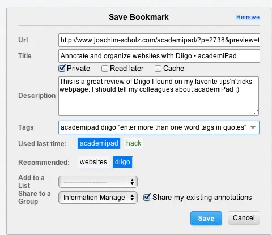272x235 pixels.
Task: Click into the Title field
Action: coord(159,56)
